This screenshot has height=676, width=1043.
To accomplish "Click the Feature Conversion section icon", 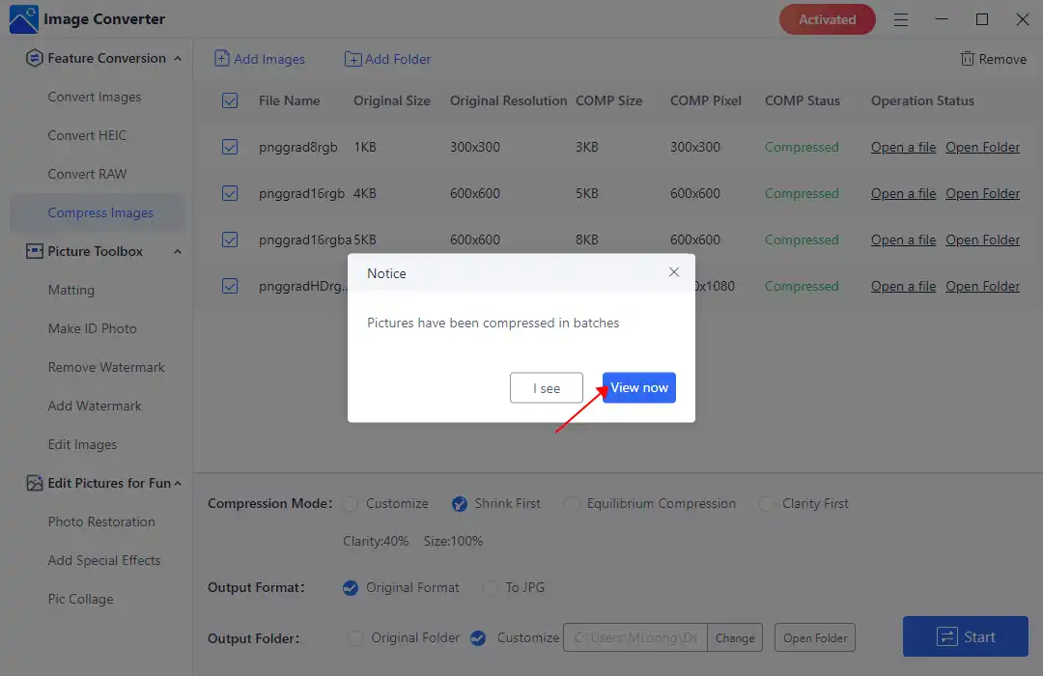I will (x=35, y=59).
